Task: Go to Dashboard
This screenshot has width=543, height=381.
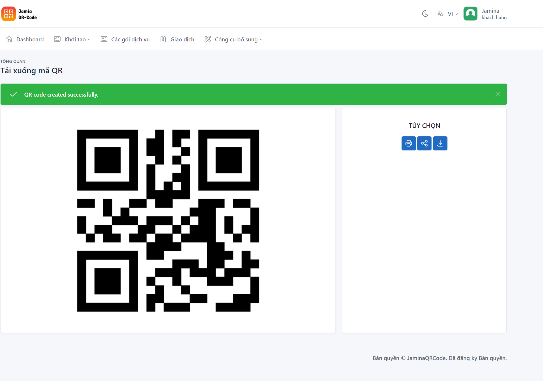Action: click(x=25, y=39)
